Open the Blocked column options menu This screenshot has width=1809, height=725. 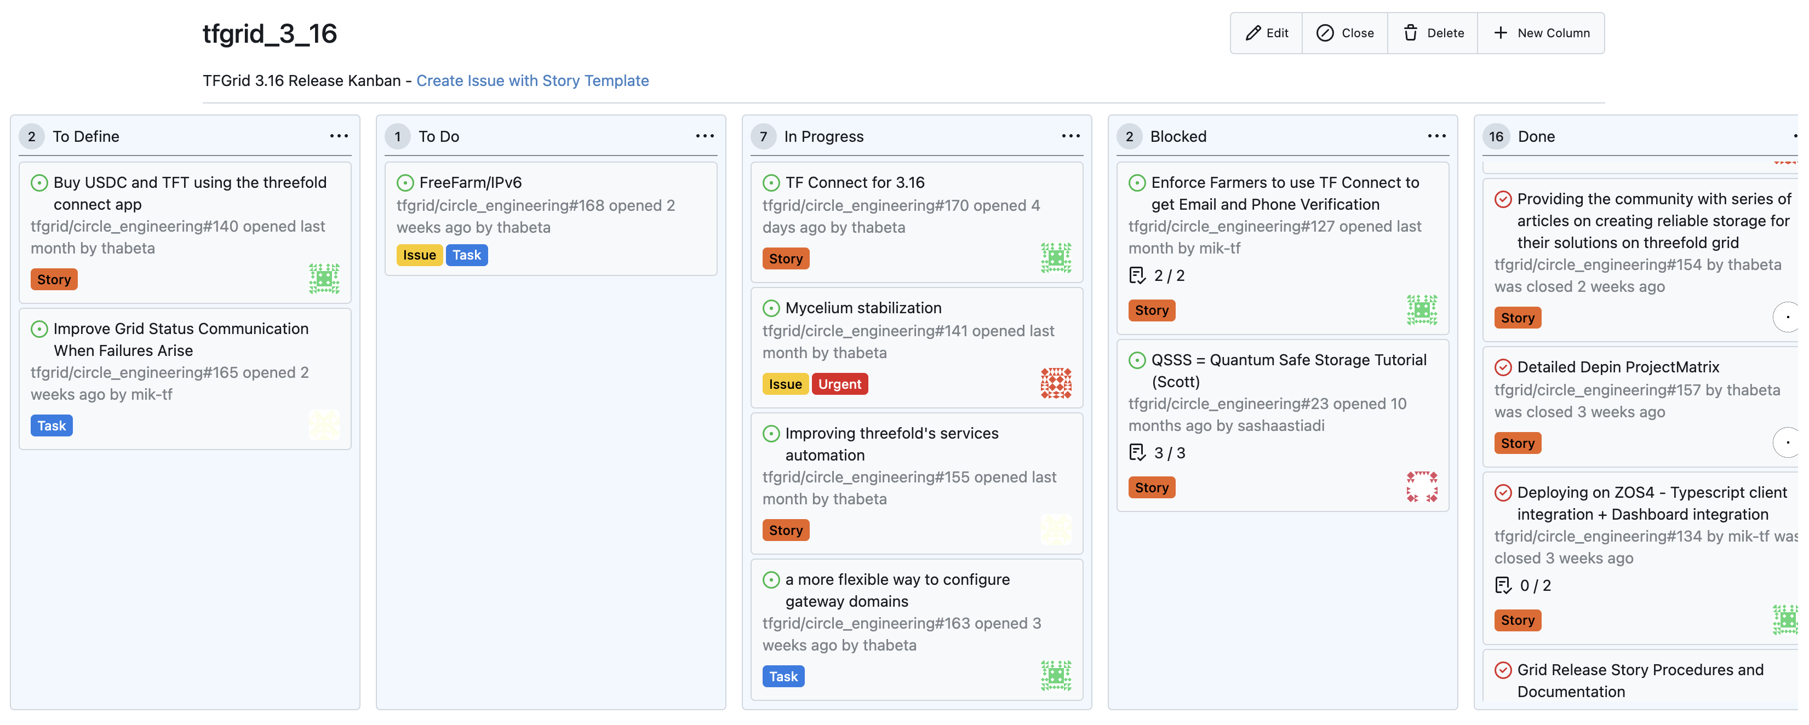[1437, 136]
